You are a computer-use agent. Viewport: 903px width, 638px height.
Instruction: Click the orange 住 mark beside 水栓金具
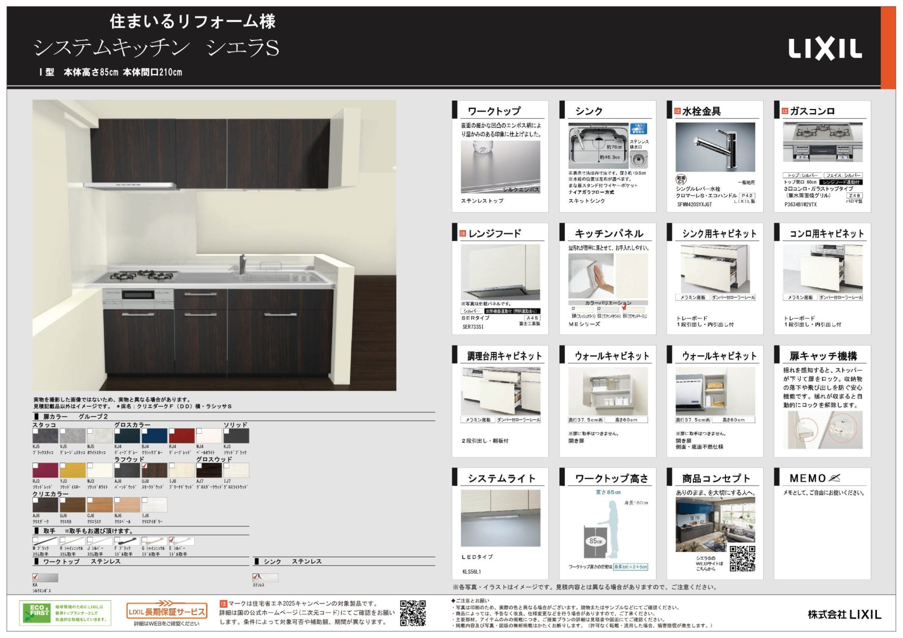coord(677,111)
